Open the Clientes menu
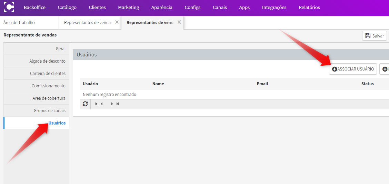 tap(97, 8)
